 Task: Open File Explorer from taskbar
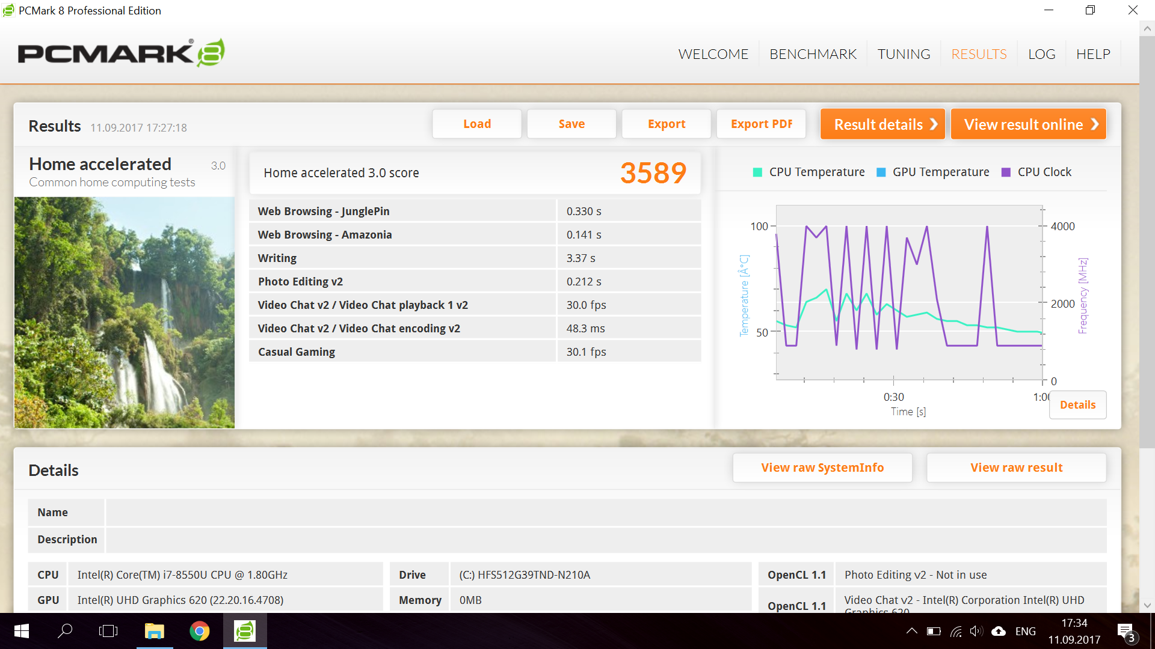154,631
